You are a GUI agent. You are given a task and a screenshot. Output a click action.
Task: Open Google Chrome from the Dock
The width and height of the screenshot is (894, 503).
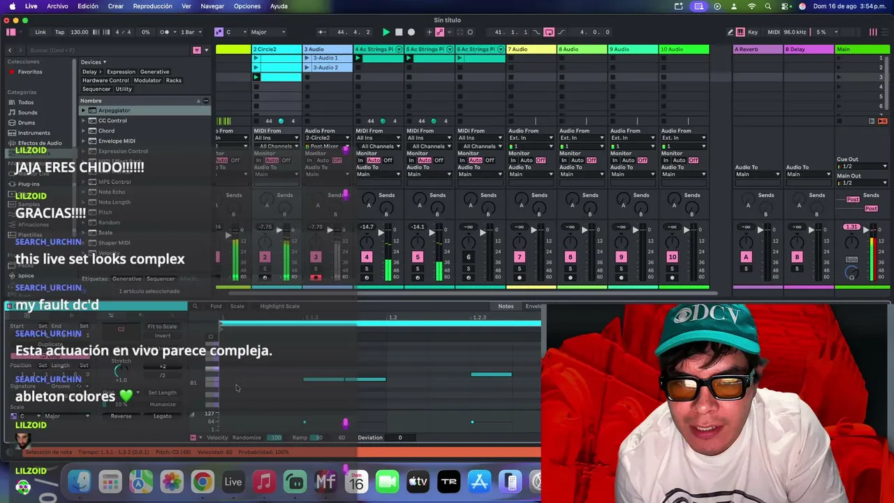tap(203, 482)
